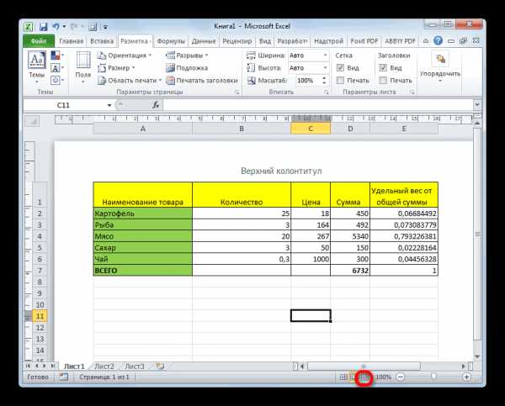Click the 100% zoom level button
This screenshot has height=406, width=505.
tap(383, 377)
